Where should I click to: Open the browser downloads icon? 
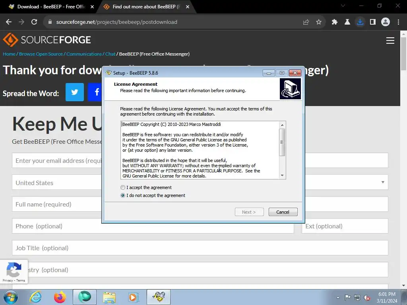tap(360, 22)
